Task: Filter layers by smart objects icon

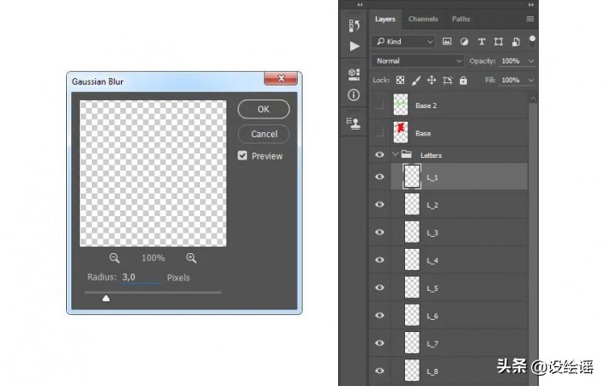Action: pyautogui.click(x=516, y=42)
